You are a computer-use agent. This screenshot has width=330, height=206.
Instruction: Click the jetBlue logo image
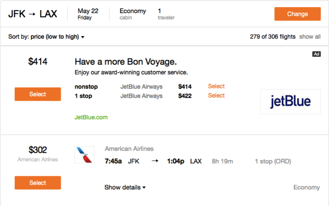(x=291, y=102)
